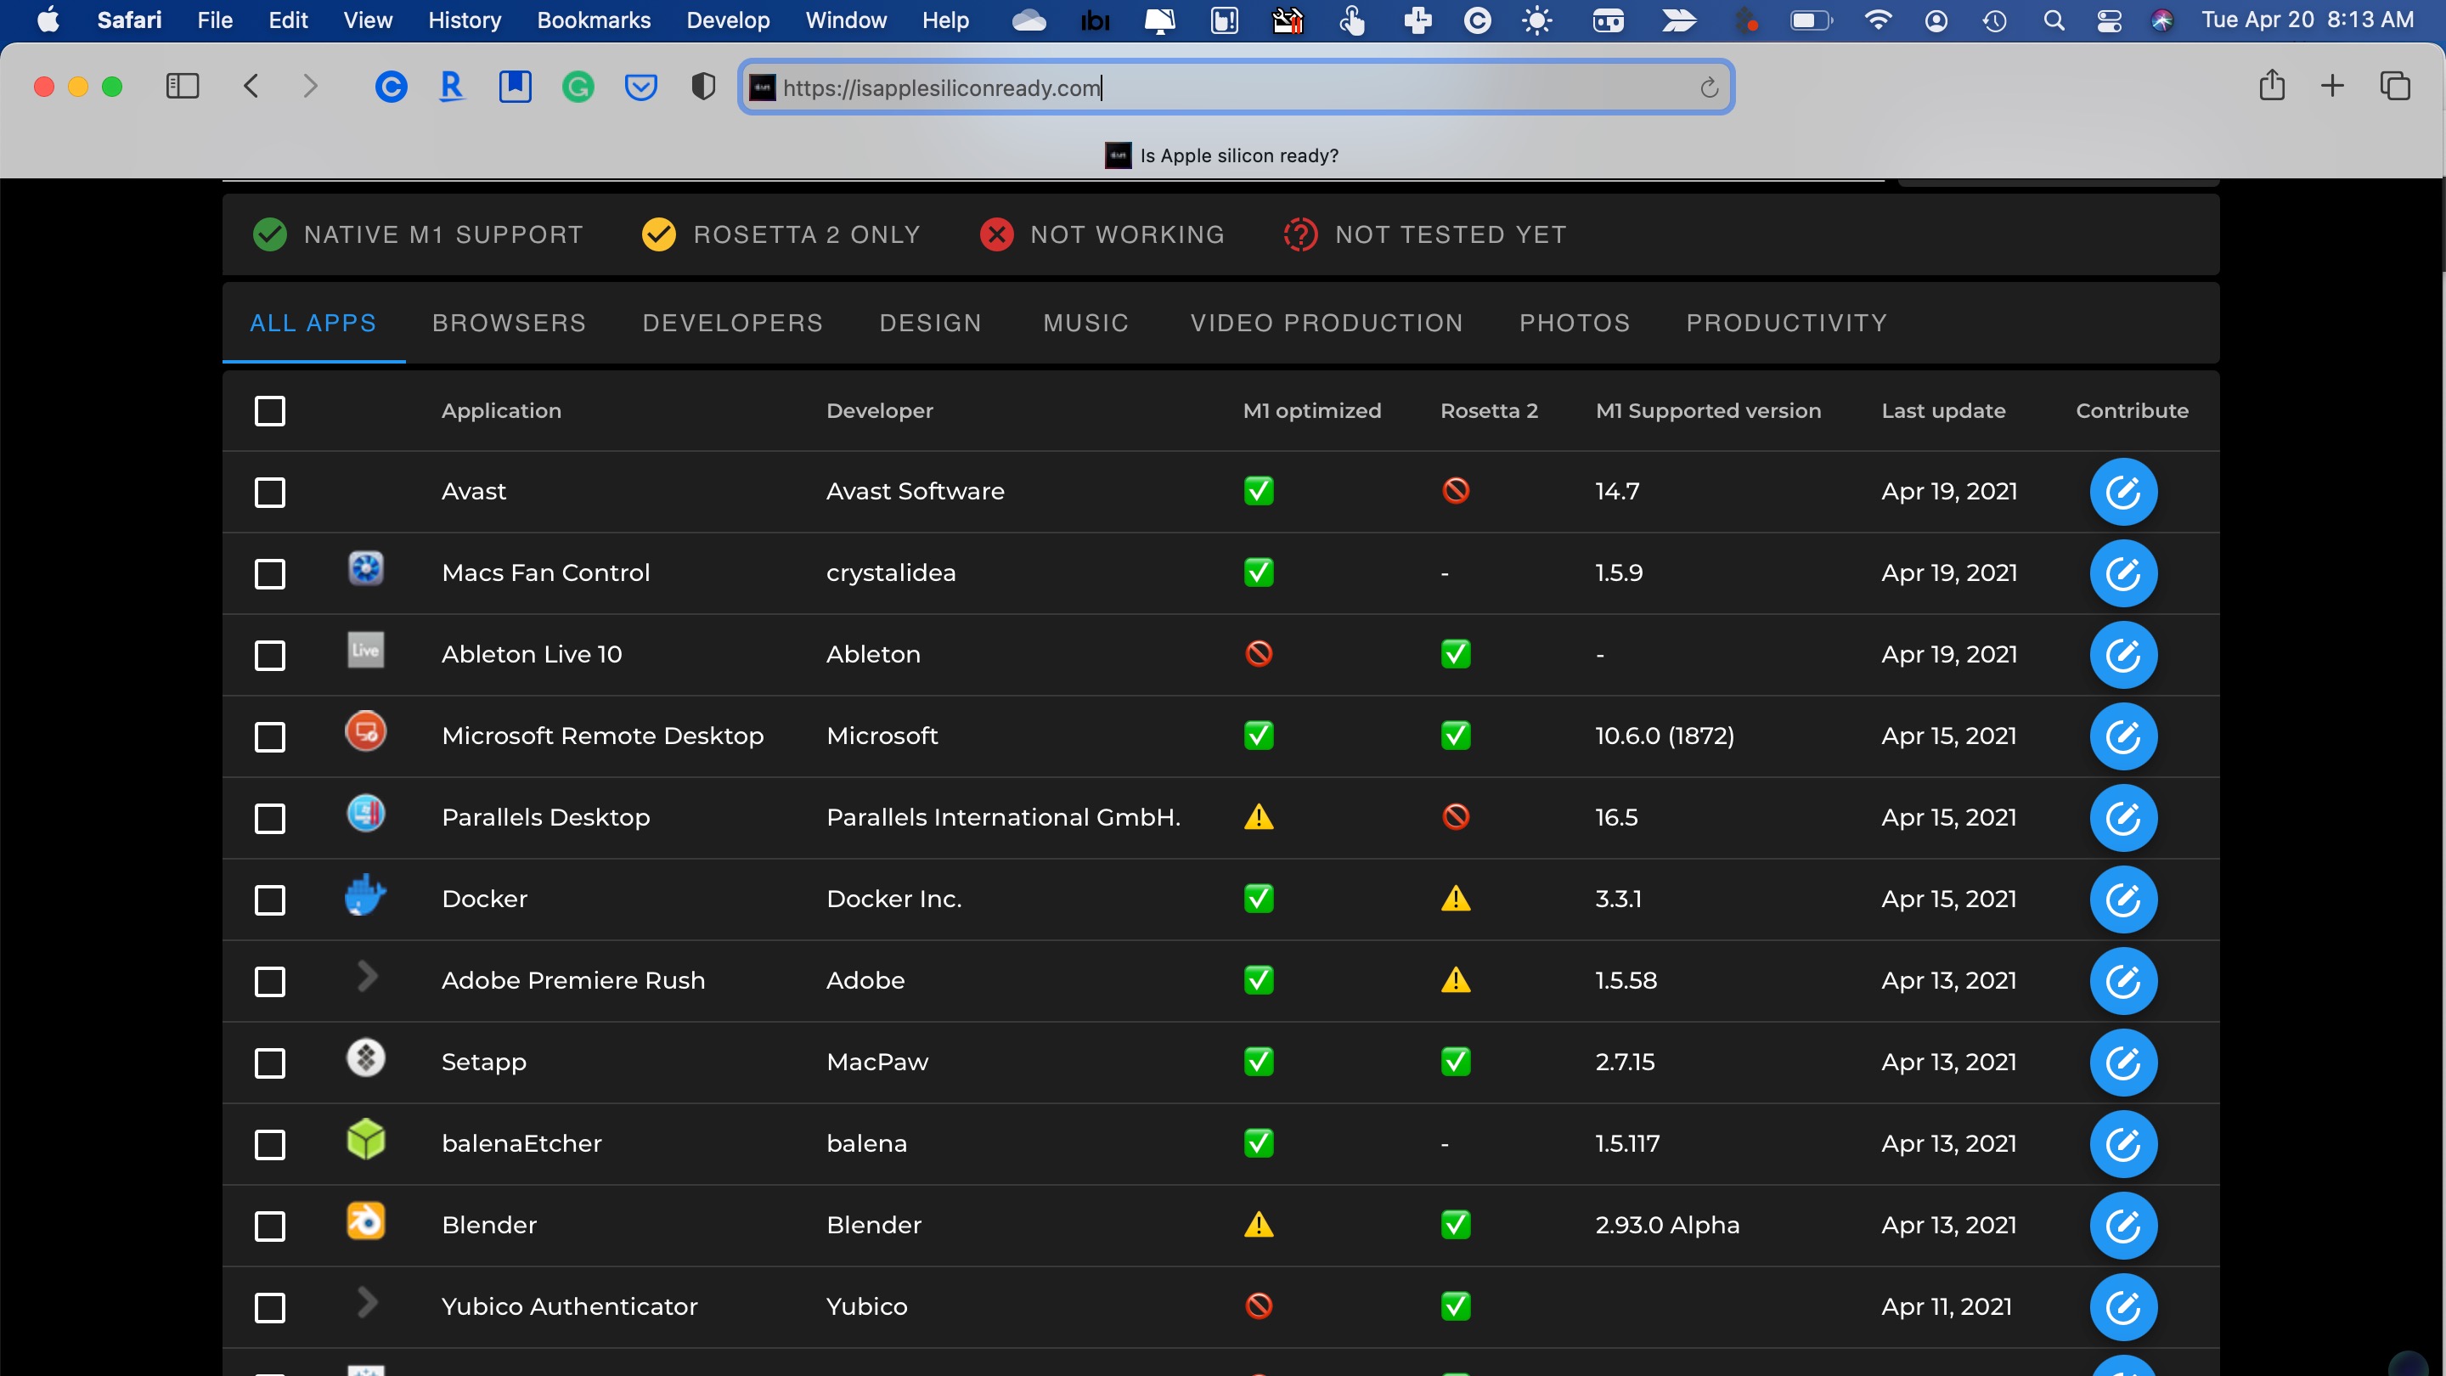This screenshot has width=2446, height=1376.
Task: Switch to the DESIGN tab
Action: pyautogui.click(x=931, y=323)
